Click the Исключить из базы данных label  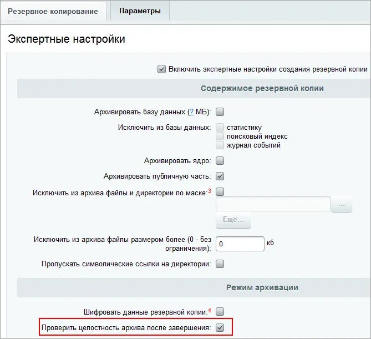[165, 128]
